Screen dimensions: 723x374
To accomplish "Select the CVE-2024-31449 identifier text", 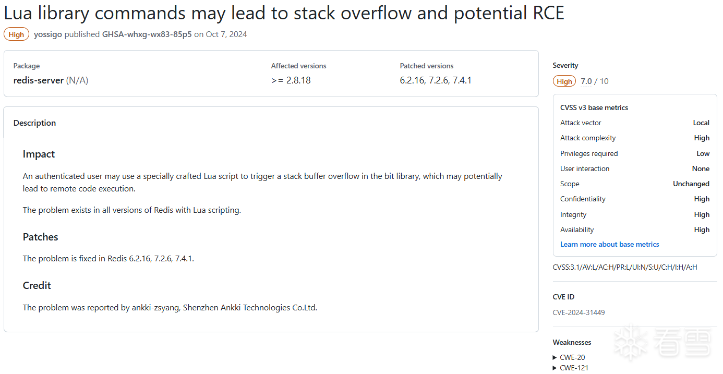I will [579, 312].
